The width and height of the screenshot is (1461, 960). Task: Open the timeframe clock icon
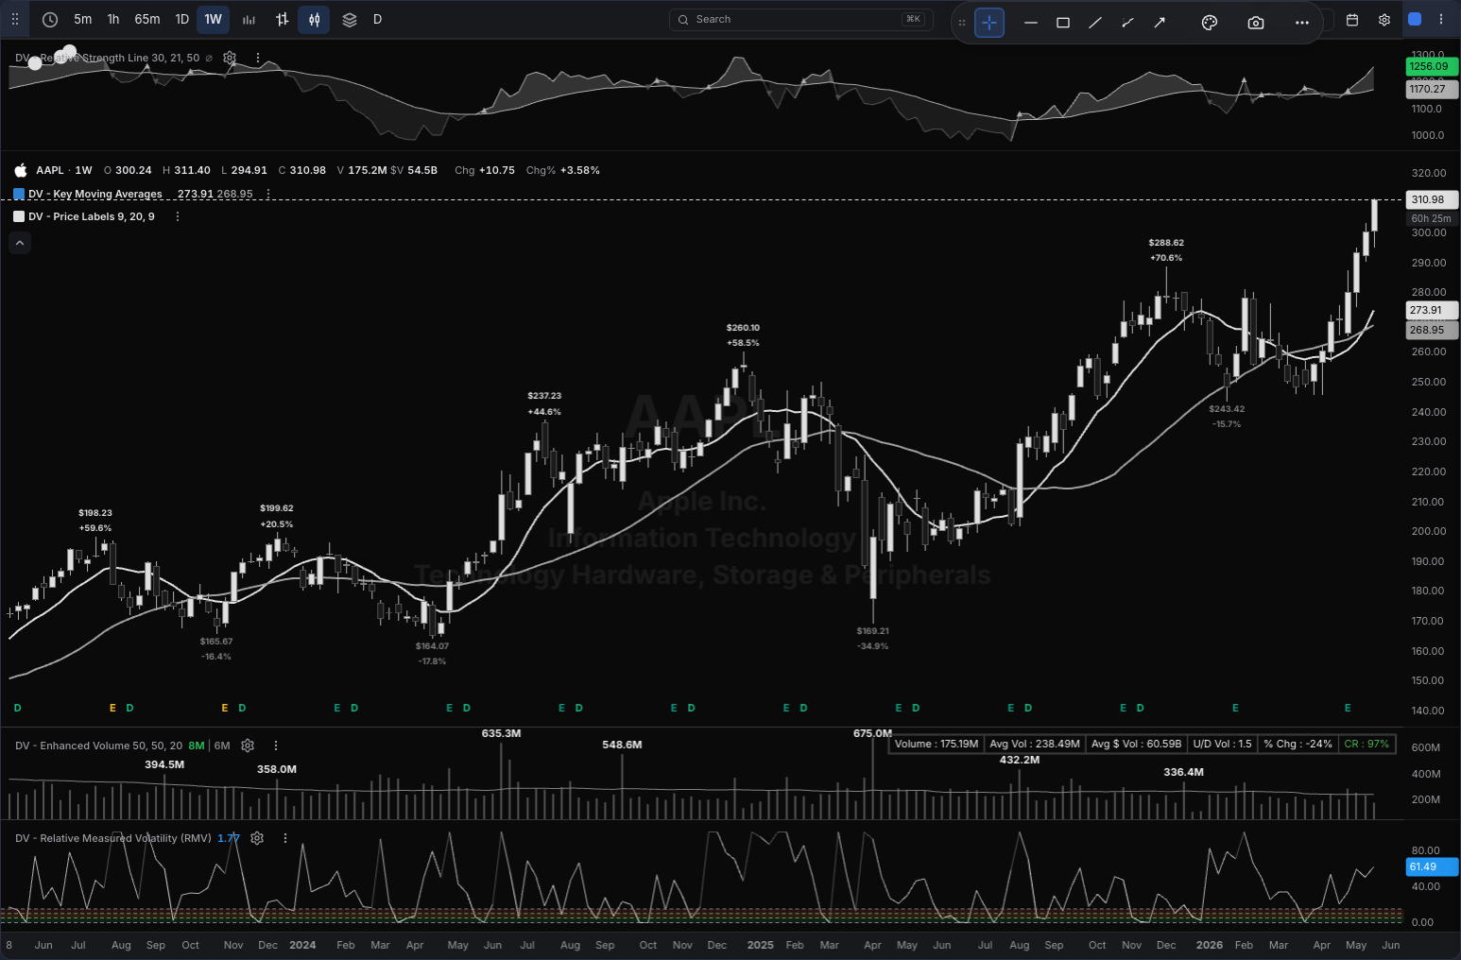point(50,19)
